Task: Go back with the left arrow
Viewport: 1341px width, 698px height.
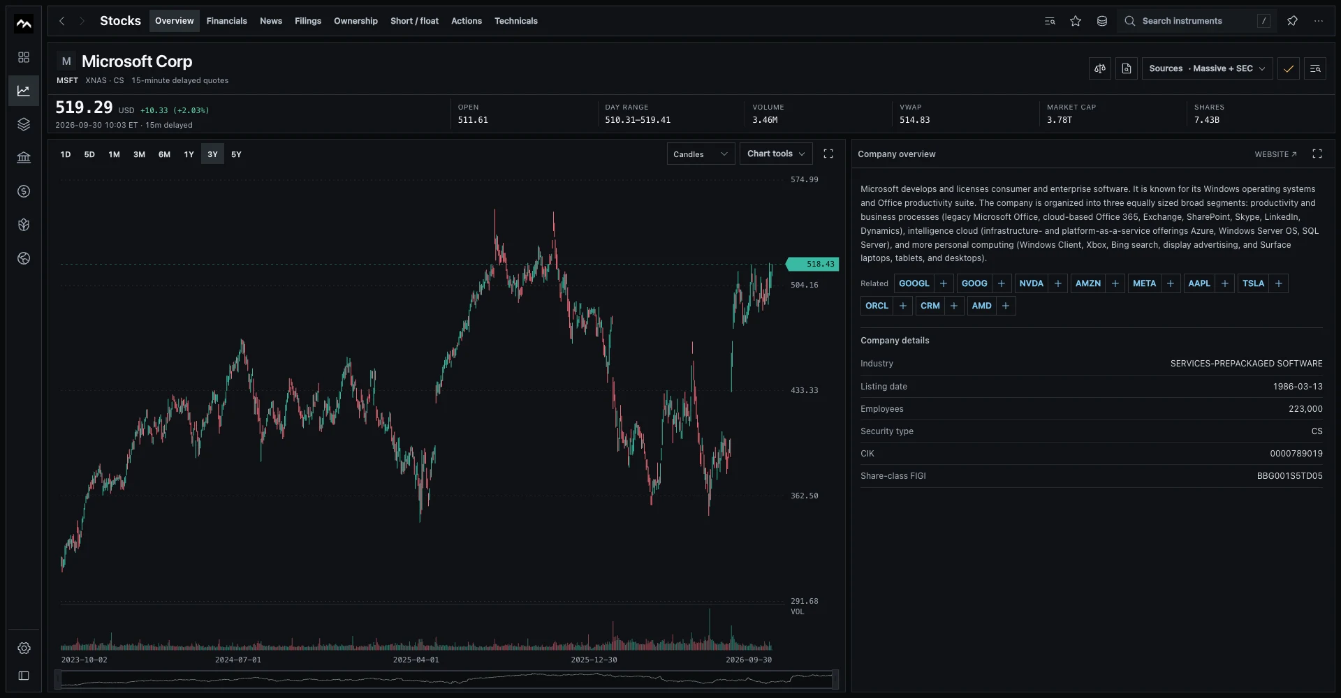Action: 62,21
